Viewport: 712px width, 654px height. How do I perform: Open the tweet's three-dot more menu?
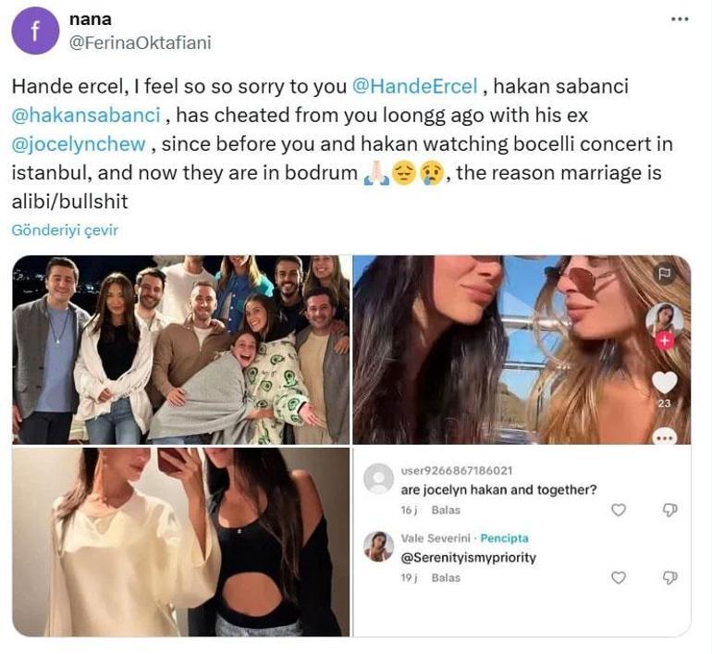(x=680, y=19)
